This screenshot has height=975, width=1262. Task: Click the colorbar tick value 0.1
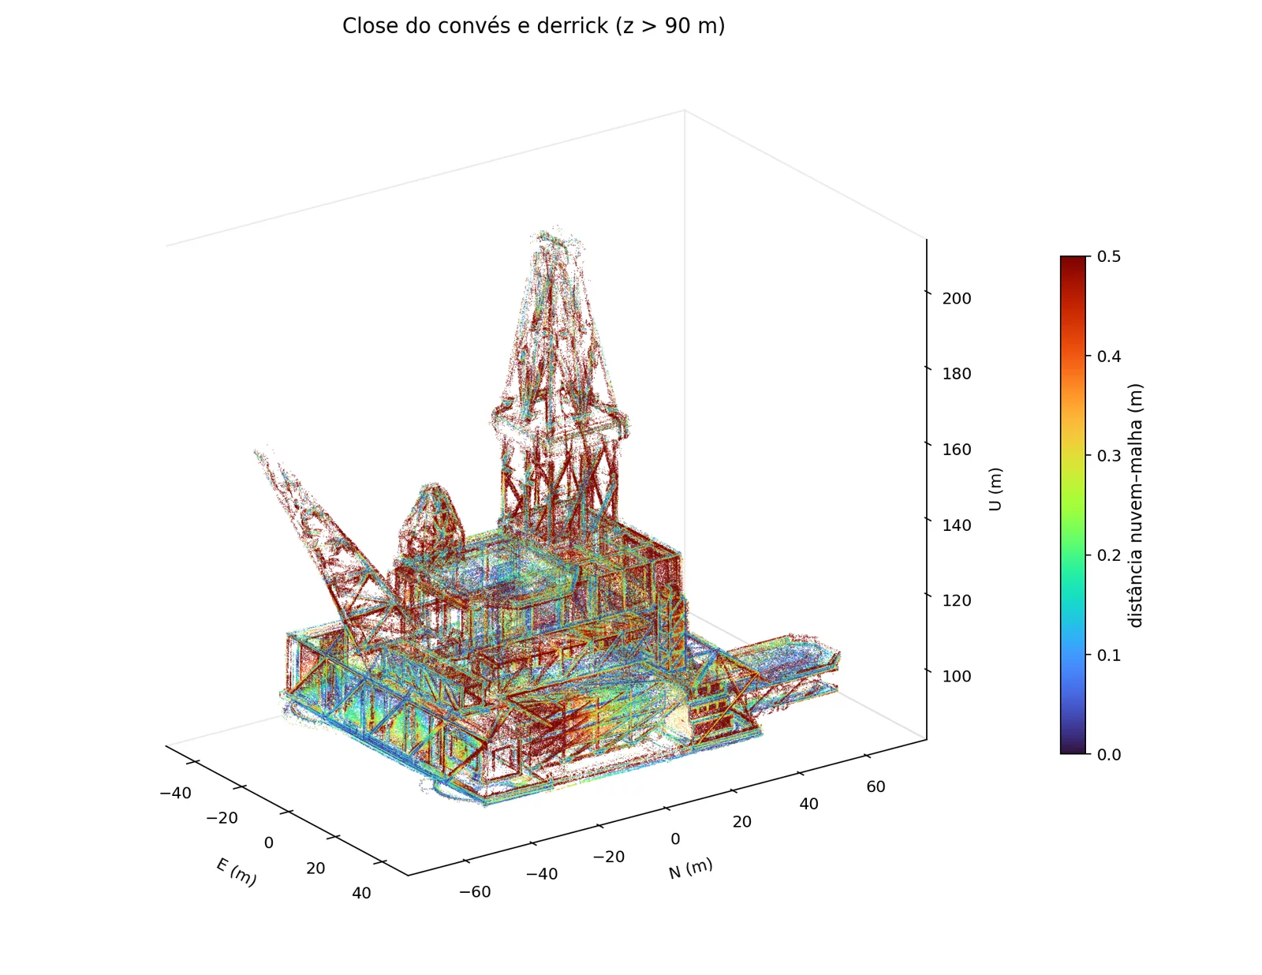point(1108,655)
